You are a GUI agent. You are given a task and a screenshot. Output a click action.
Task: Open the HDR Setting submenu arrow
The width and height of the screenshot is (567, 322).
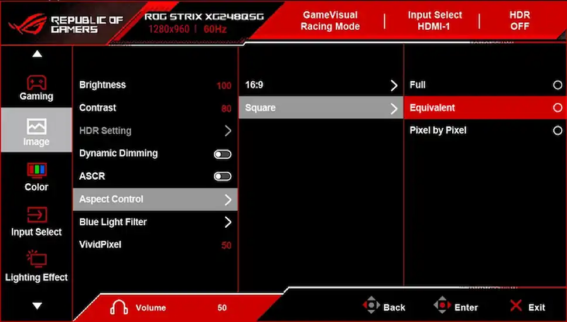(x=228, y=131)
